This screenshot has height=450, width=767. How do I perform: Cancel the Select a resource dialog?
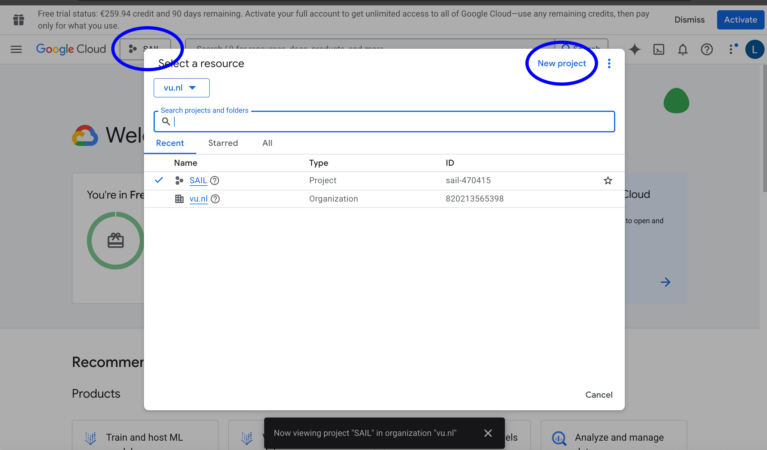[x=599, y=395]
